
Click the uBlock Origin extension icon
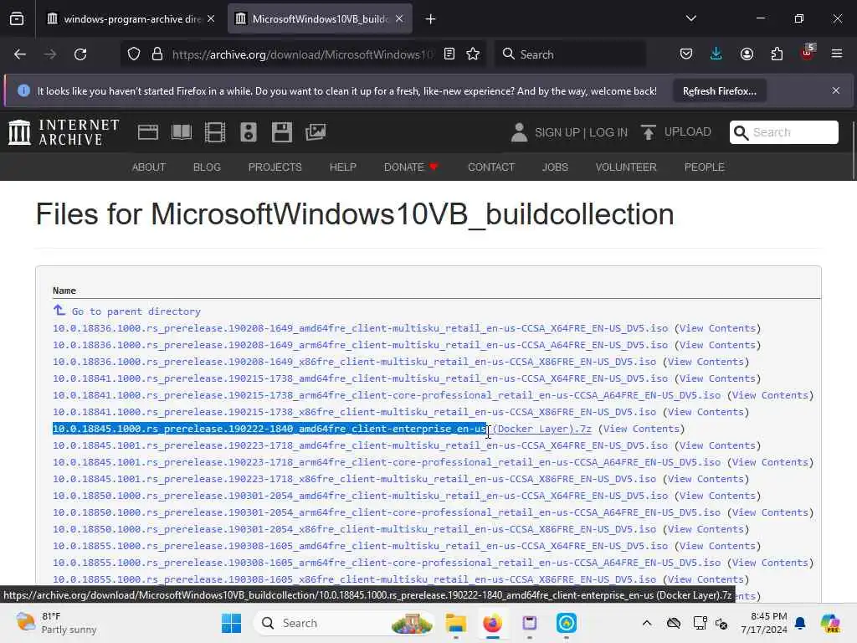[x=808, y=53]
